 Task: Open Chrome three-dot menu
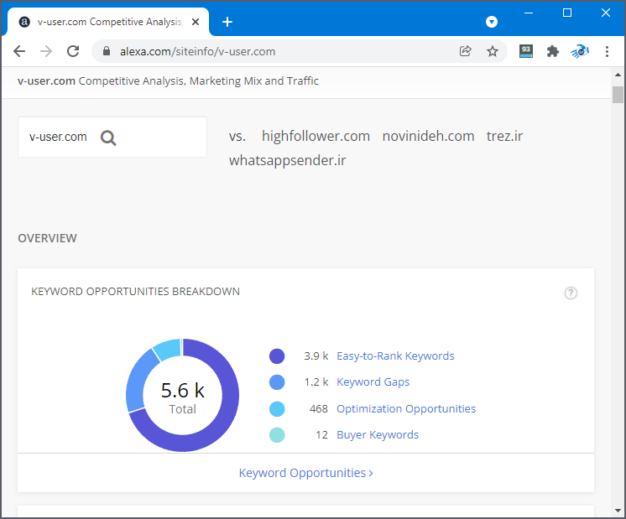[x=607, y=51]
